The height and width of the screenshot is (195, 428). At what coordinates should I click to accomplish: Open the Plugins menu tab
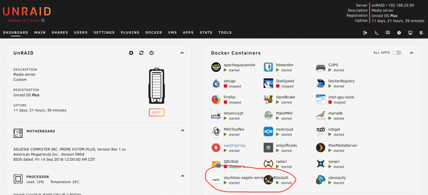click(x=130, y=33)
